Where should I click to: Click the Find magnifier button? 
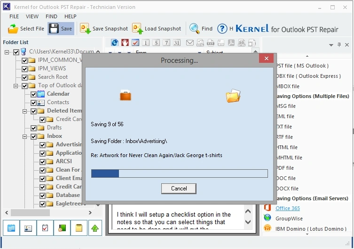coord(201,29)
